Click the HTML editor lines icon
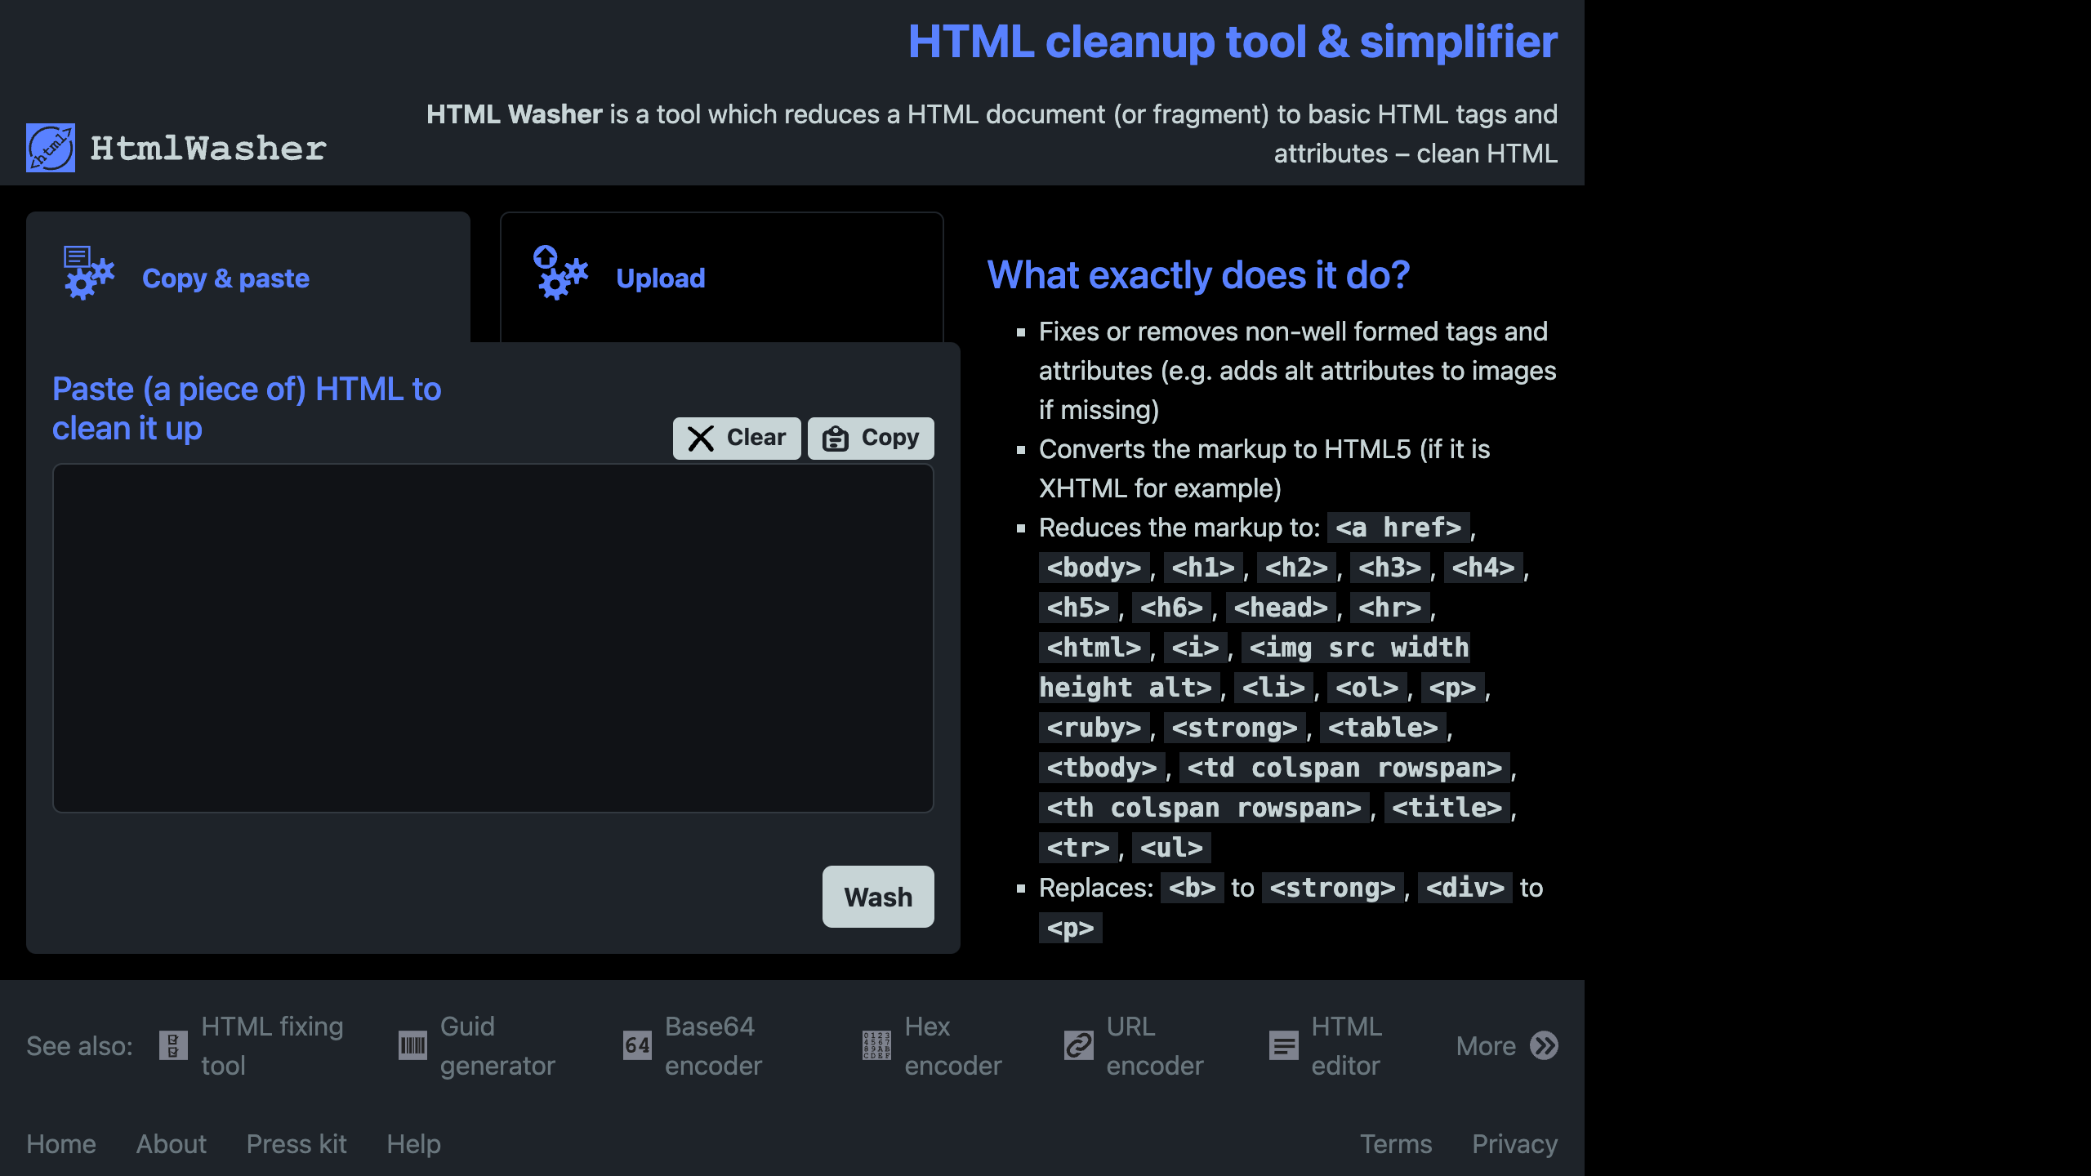The height and width of the screenshot is (1176, 2091). tap(1283, 1045)
